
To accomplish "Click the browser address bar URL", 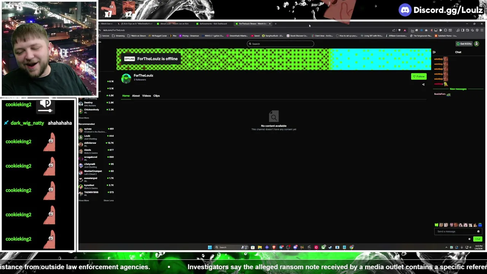I will point(114,30).
